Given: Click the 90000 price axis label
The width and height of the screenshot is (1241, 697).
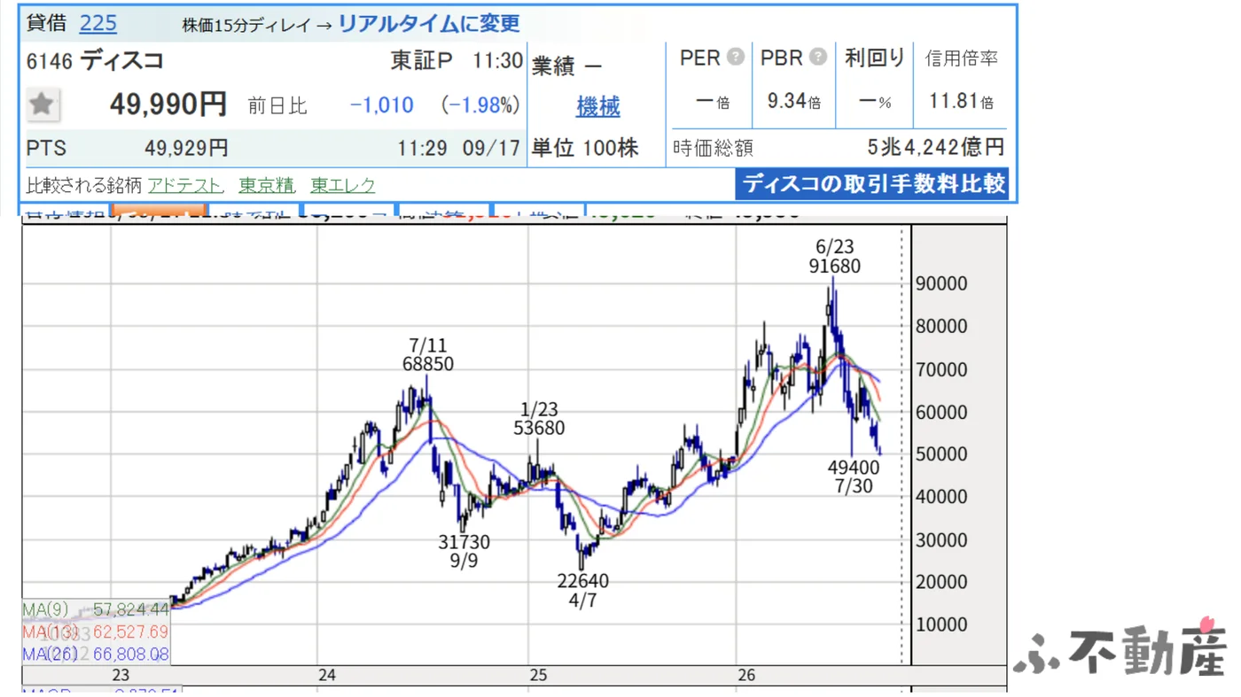Looking at the screenshot, I should coord(940,284).
